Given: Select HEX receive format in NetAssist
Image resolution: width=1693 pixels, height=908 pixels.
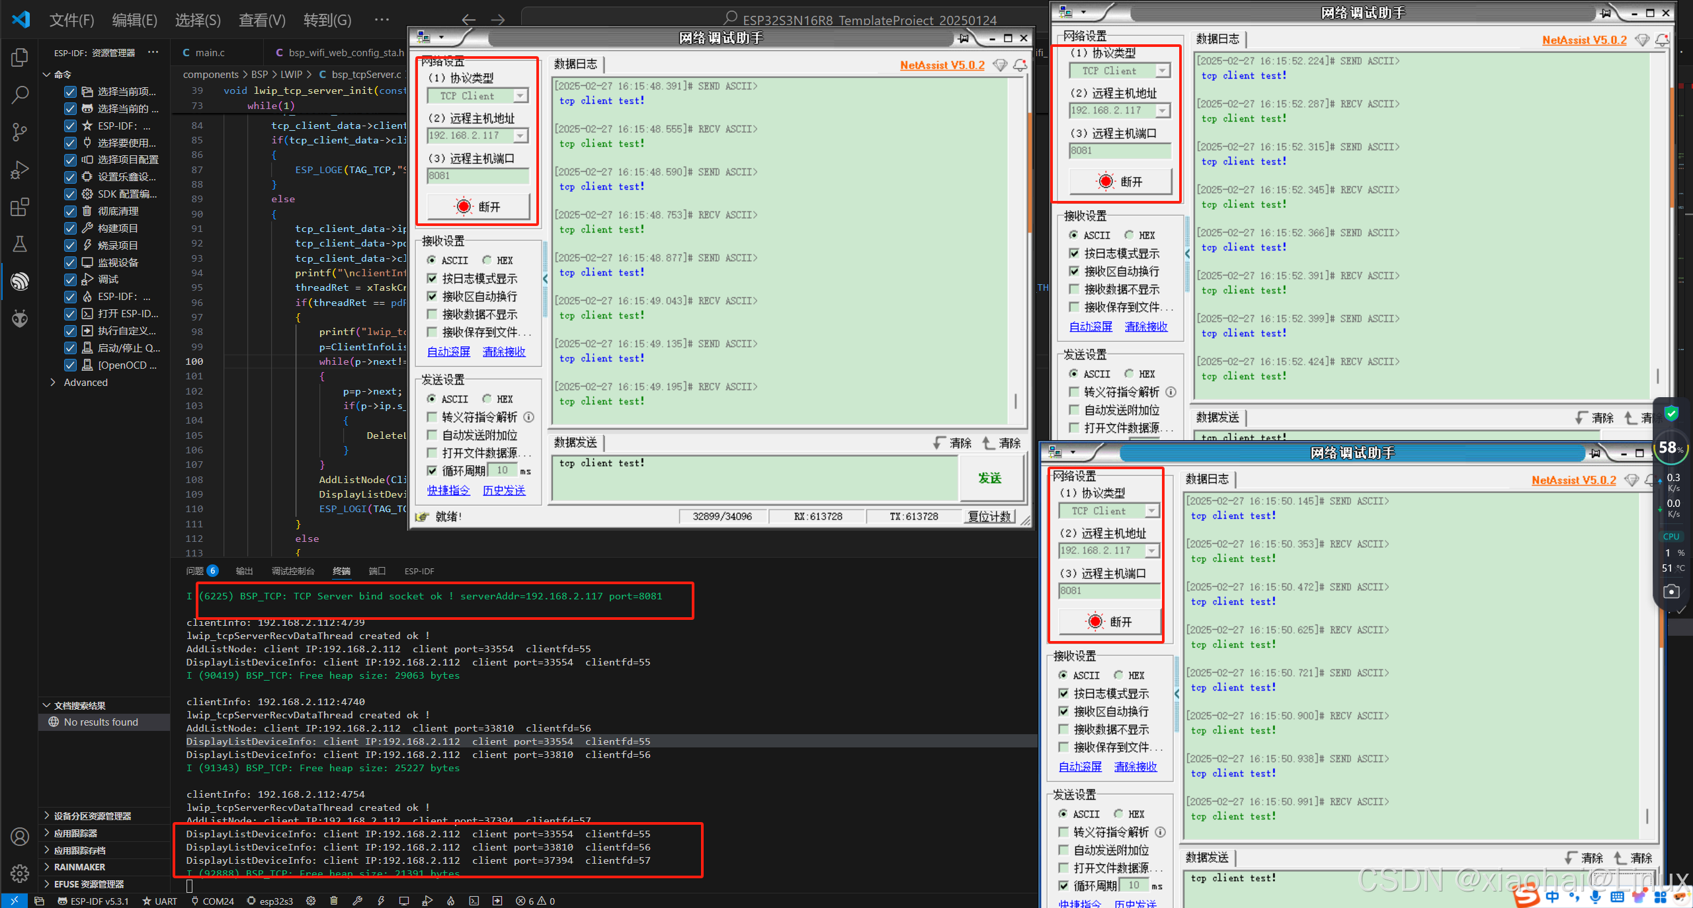Looking at the screenshot, I should point(487,260).
